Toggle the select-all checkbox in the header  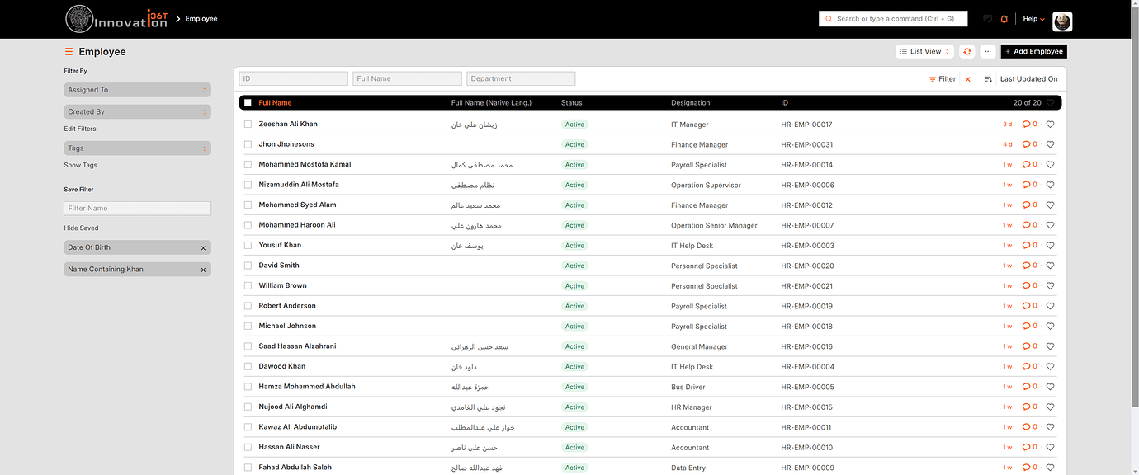(x=248, y=101)
